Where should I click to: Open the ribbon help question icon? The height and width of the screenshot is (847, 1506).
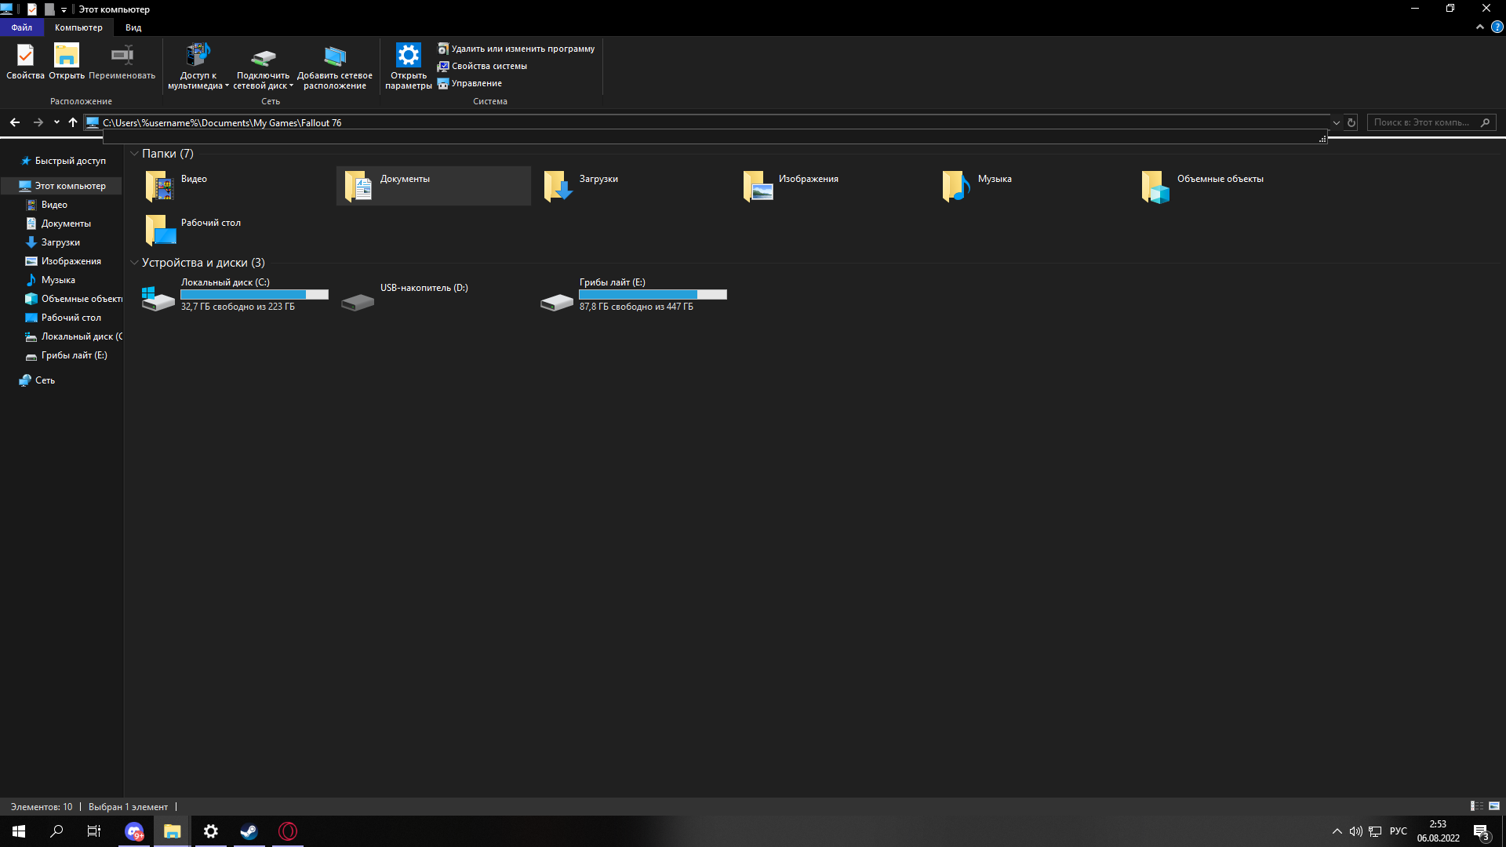coord(1497,27)
